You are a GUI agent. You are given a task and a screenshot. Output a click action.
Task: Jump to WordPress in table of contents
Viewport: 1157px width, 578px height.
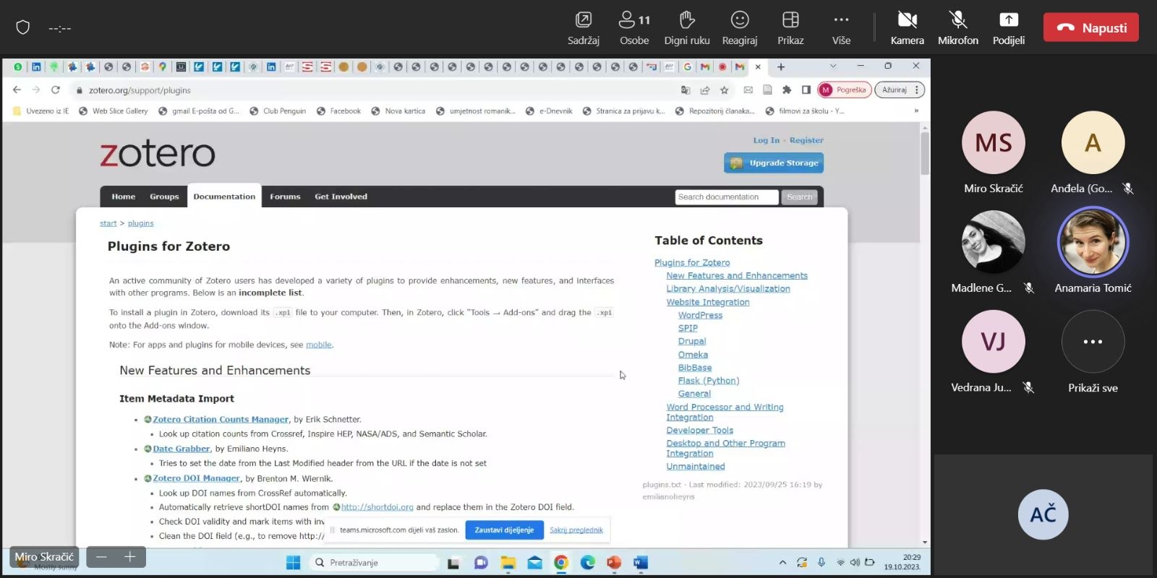tap(700, 315)
